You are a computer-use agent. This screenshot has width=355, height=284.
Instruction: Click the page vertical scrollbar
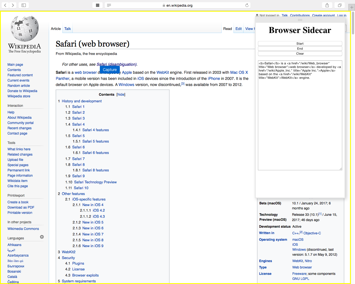[x=353, y=24]
